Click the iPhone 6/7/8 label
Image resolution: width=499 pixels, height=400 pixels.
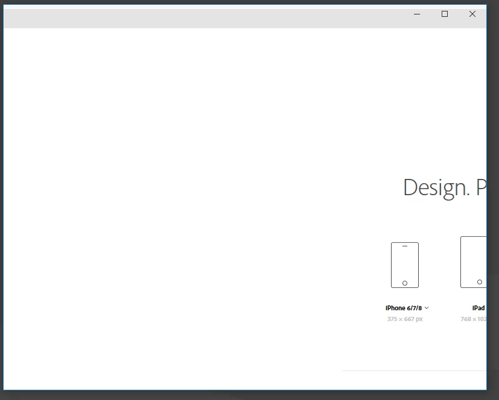tap(404, 308)
